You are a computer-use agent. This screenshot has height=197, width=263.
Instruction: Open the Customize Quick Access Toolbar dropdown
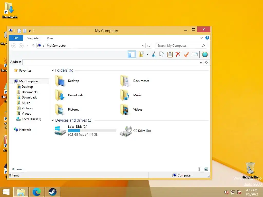pyautogui.click(x=30, y=31)
